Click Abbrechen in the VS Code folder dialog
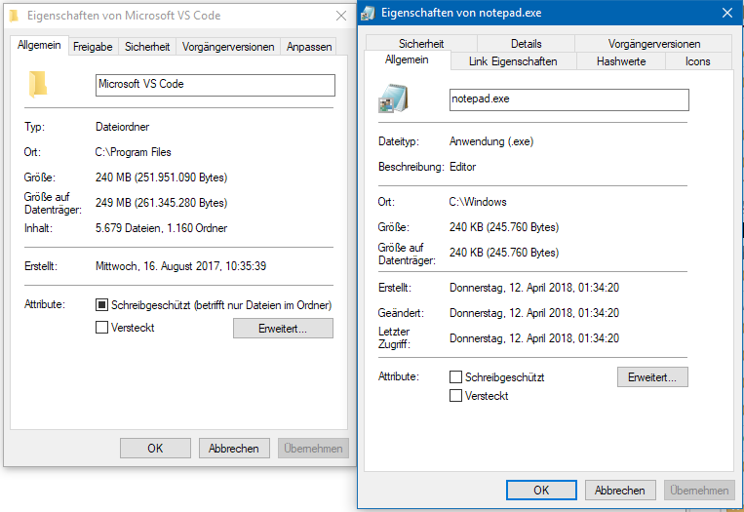 [x=234, y=449]
